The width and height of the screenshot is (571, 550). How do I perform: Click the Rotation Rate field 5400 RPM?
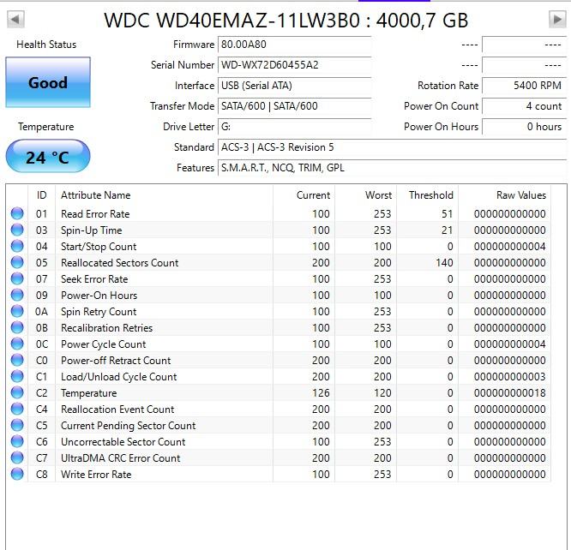[524, 86]
